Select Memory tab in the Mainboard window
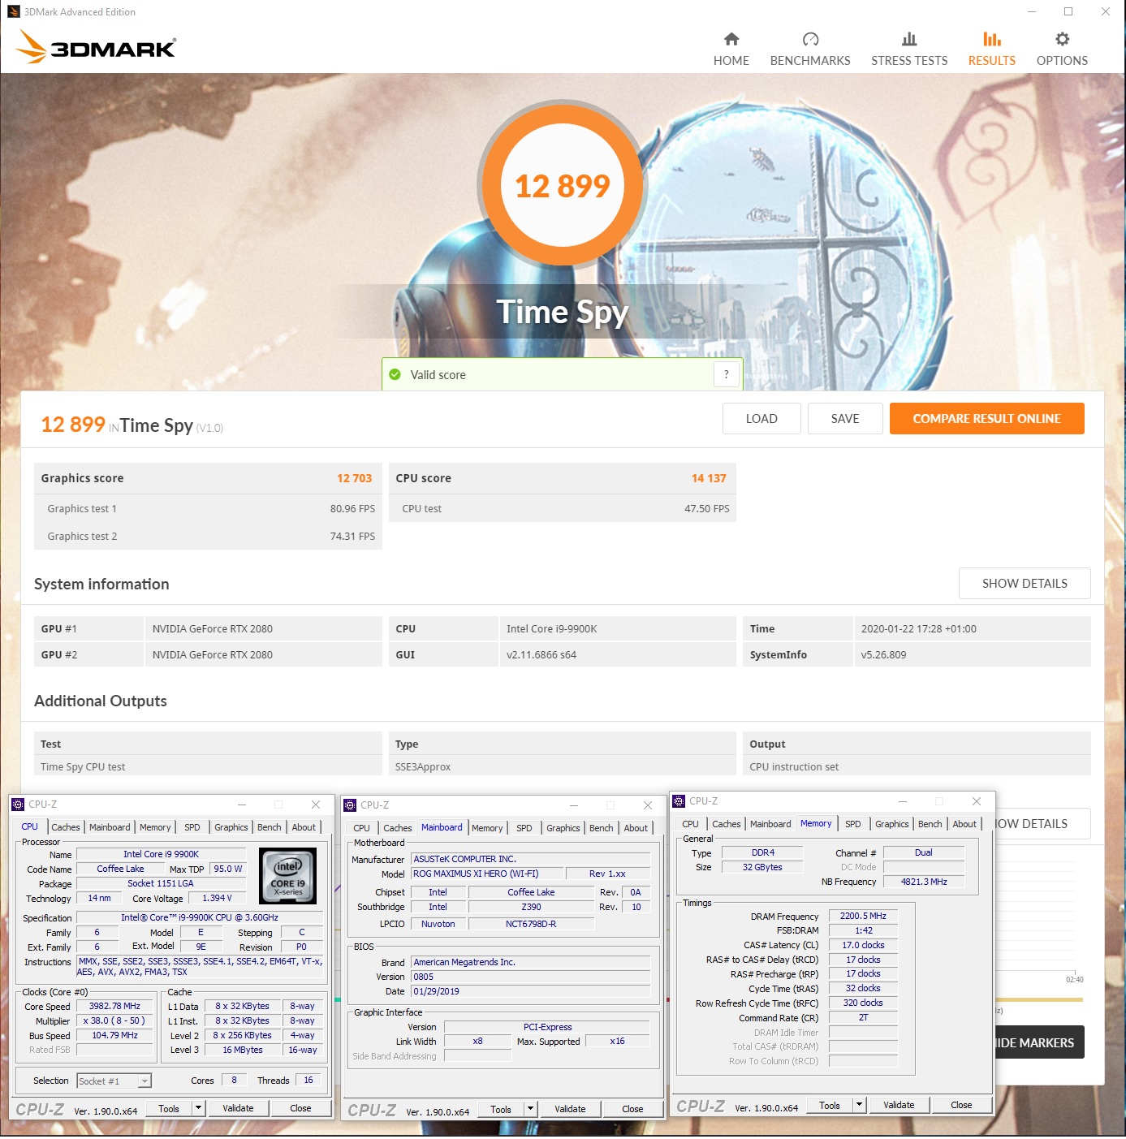 pyautogui.click(x=487, y=828)
